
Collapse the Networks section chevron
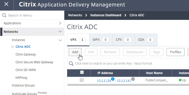pos(60,31)
